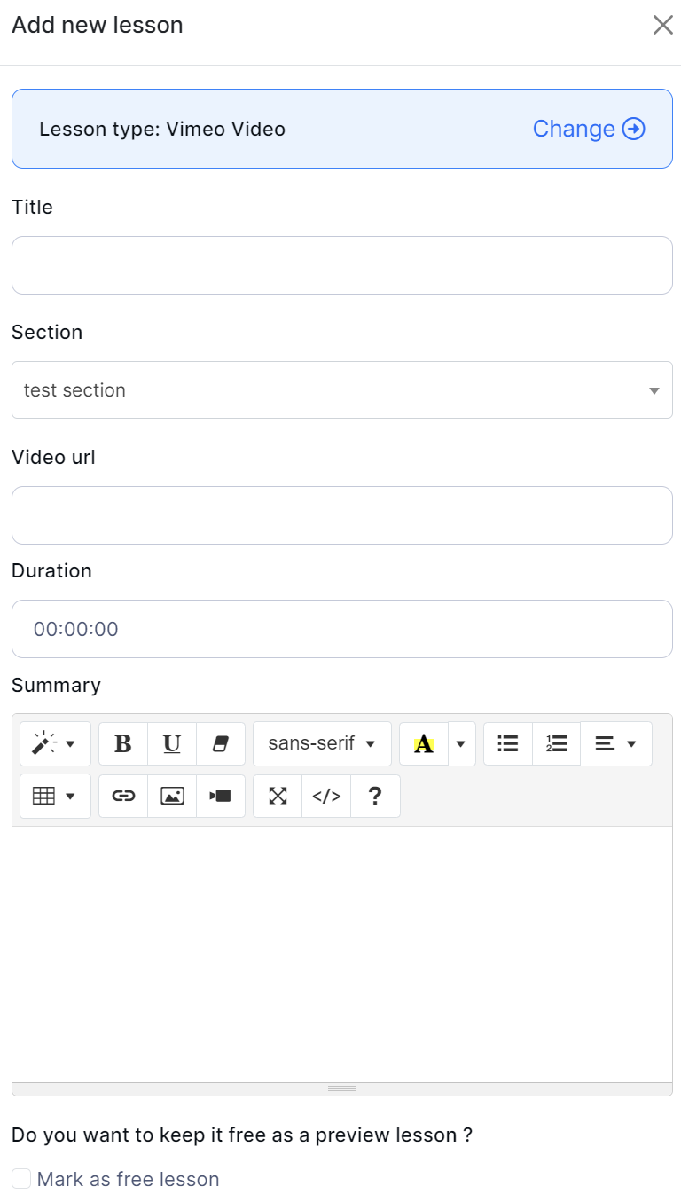Click the insert picture icon
This screenshot has height=1202, width=681.
172,796
